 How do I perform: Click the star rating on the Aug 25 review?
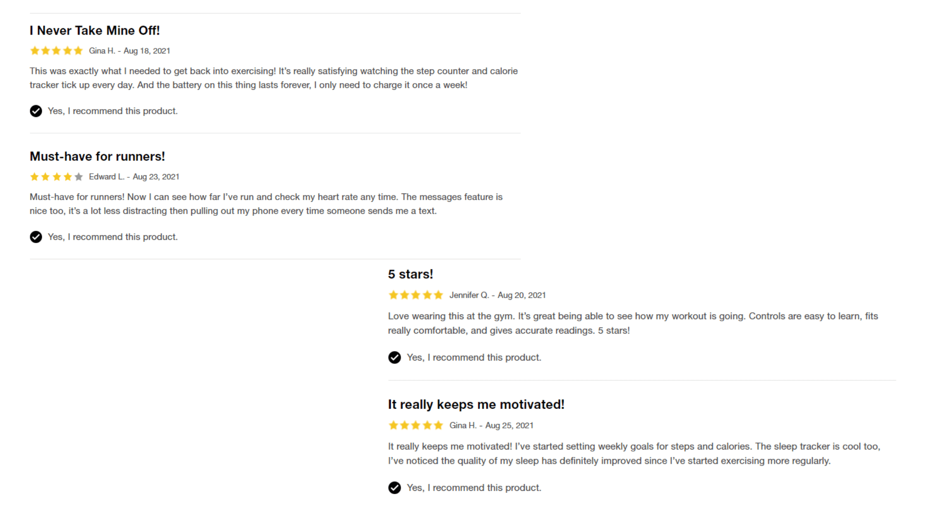pos(415,425)
